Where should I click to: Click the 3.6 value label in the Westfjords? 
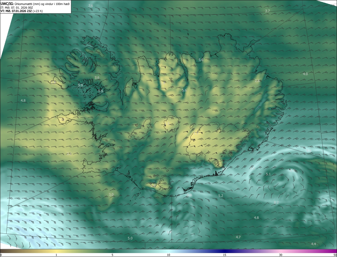point(97,78)
